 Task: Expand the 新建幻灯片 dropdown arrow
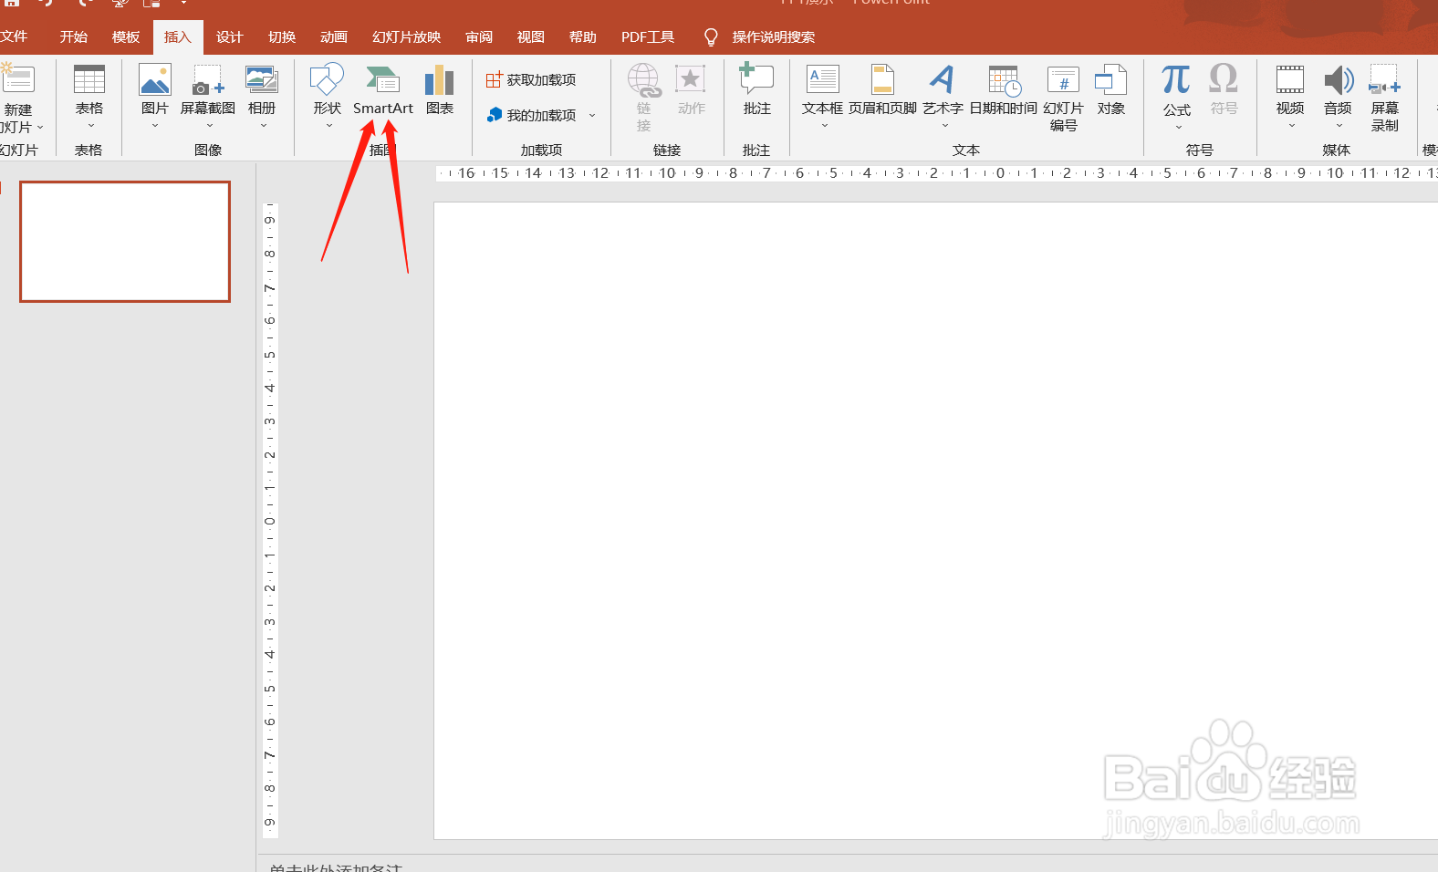coord(40,128)
